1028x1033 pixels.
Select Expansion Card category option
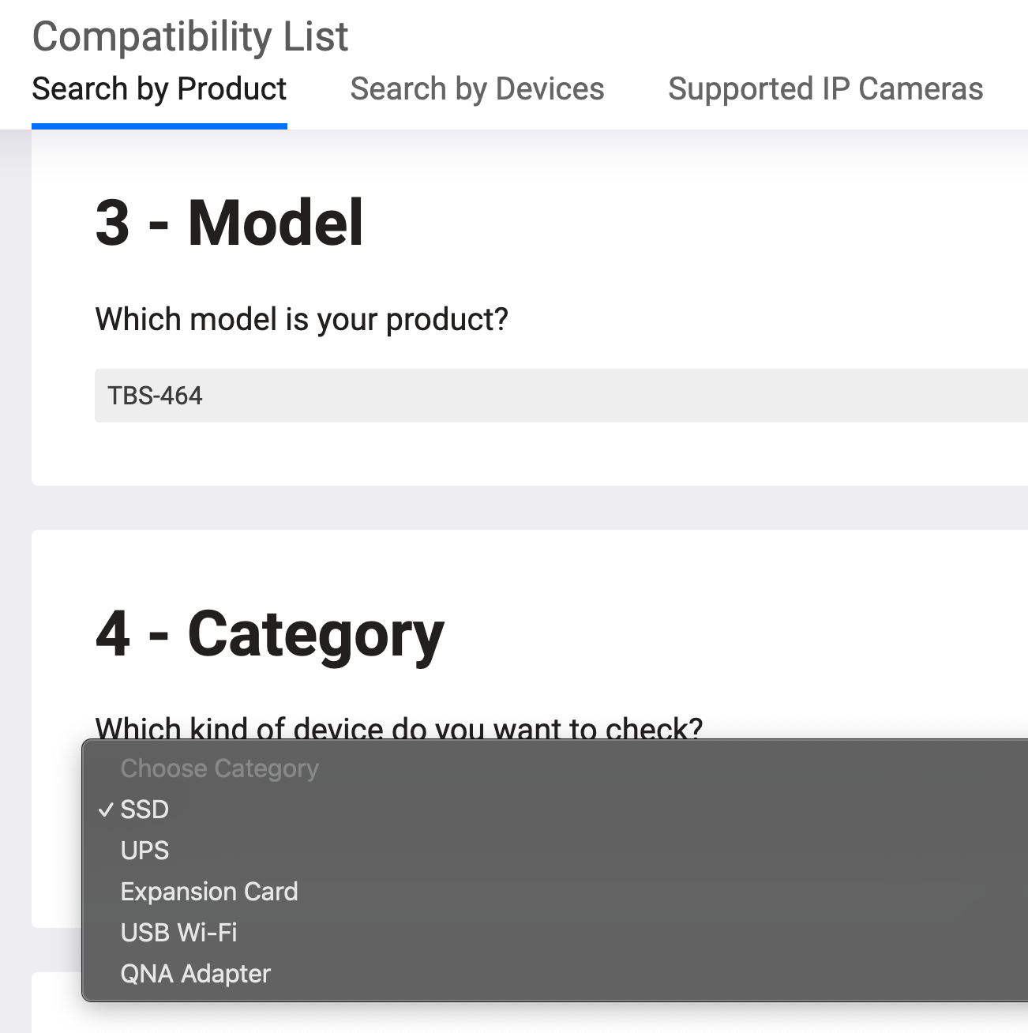click(x=209, y=892)
